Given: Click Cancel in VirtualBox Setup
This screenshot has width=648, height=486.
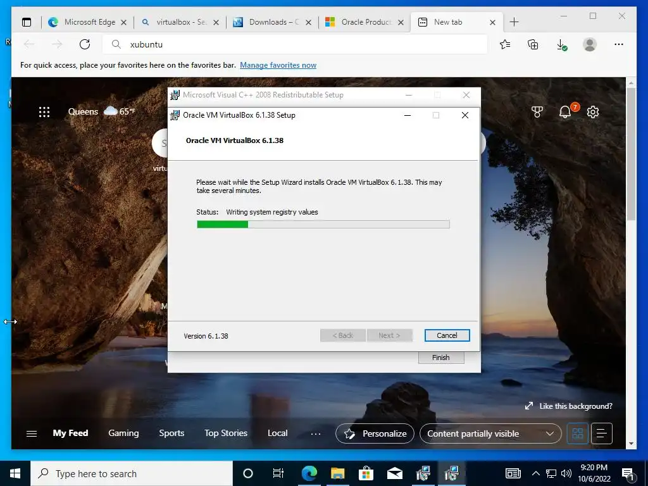Looking at the screenshot, I should point(447,335).
